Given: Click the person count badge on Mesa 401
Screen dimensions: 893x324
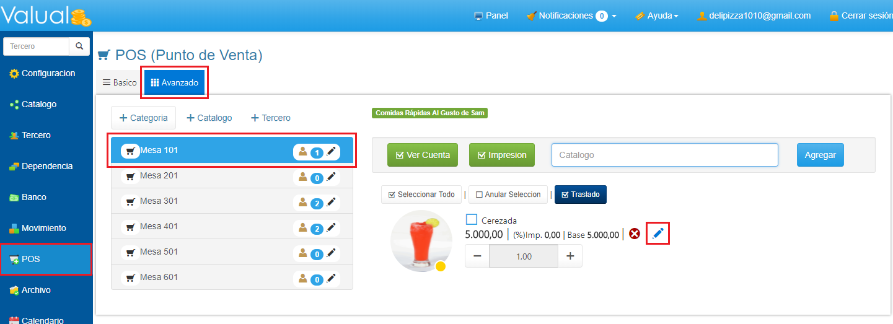Looking at the screenshot, I should click(x=317, y=229).
